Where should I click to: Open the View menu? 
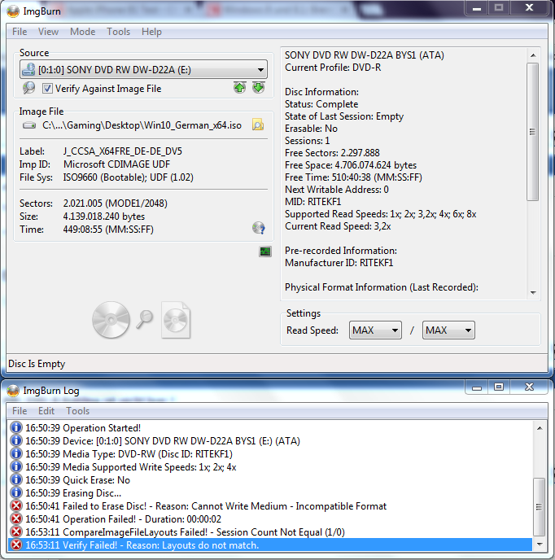pyautogui.click(x=48, y=32)
